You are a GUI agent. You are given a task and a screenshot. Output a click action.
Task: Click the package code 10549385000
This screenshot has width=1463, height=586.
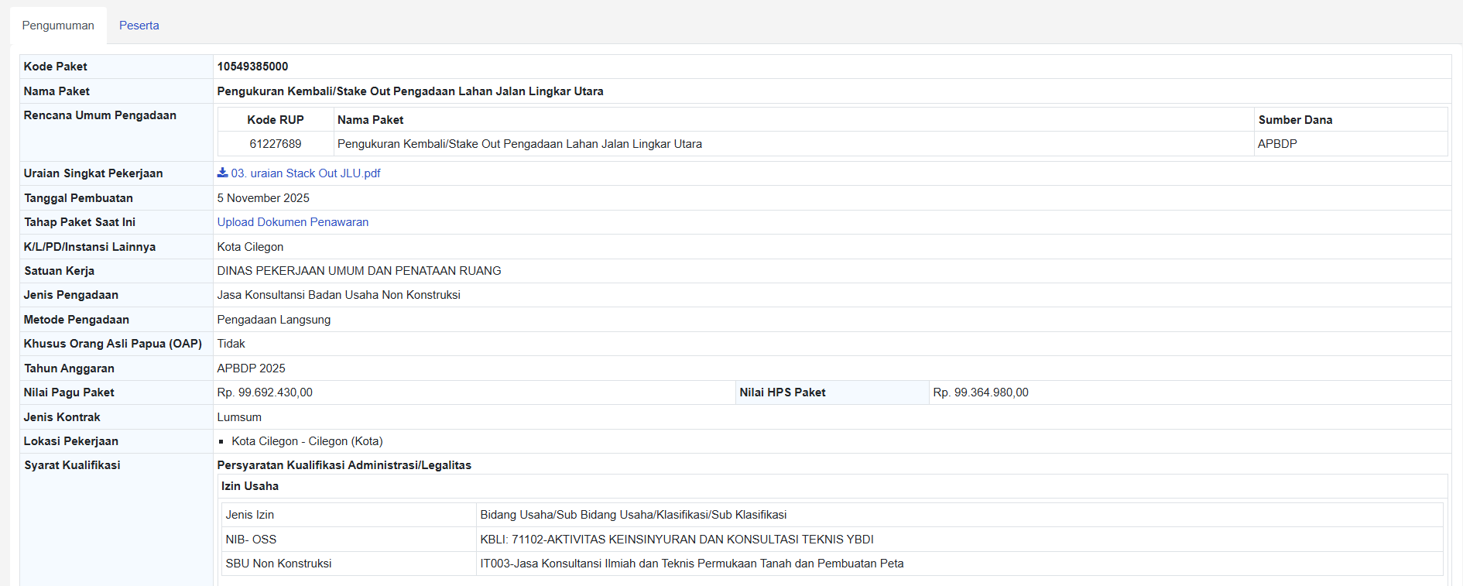click(x=252, y=67)
